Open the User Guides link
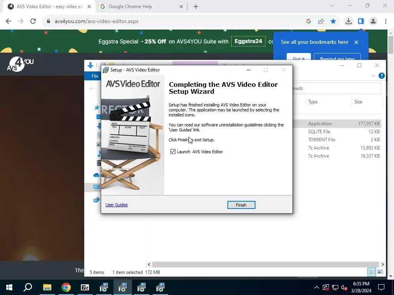The width and height of the screenshot is (394, 295). coord(117,205)
